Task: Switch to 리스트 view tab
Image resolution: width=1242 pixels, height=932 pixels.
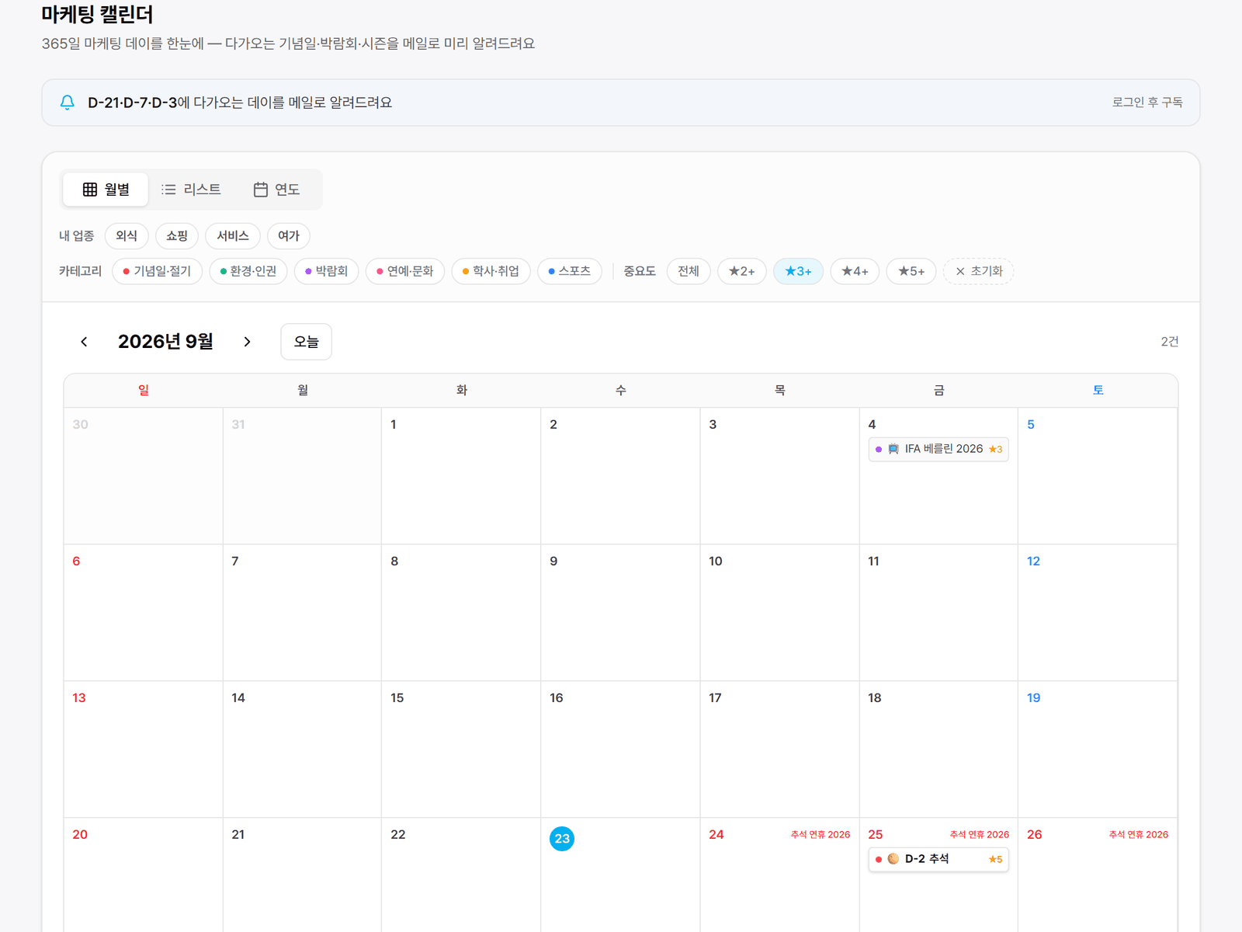Action: (191, 190)
